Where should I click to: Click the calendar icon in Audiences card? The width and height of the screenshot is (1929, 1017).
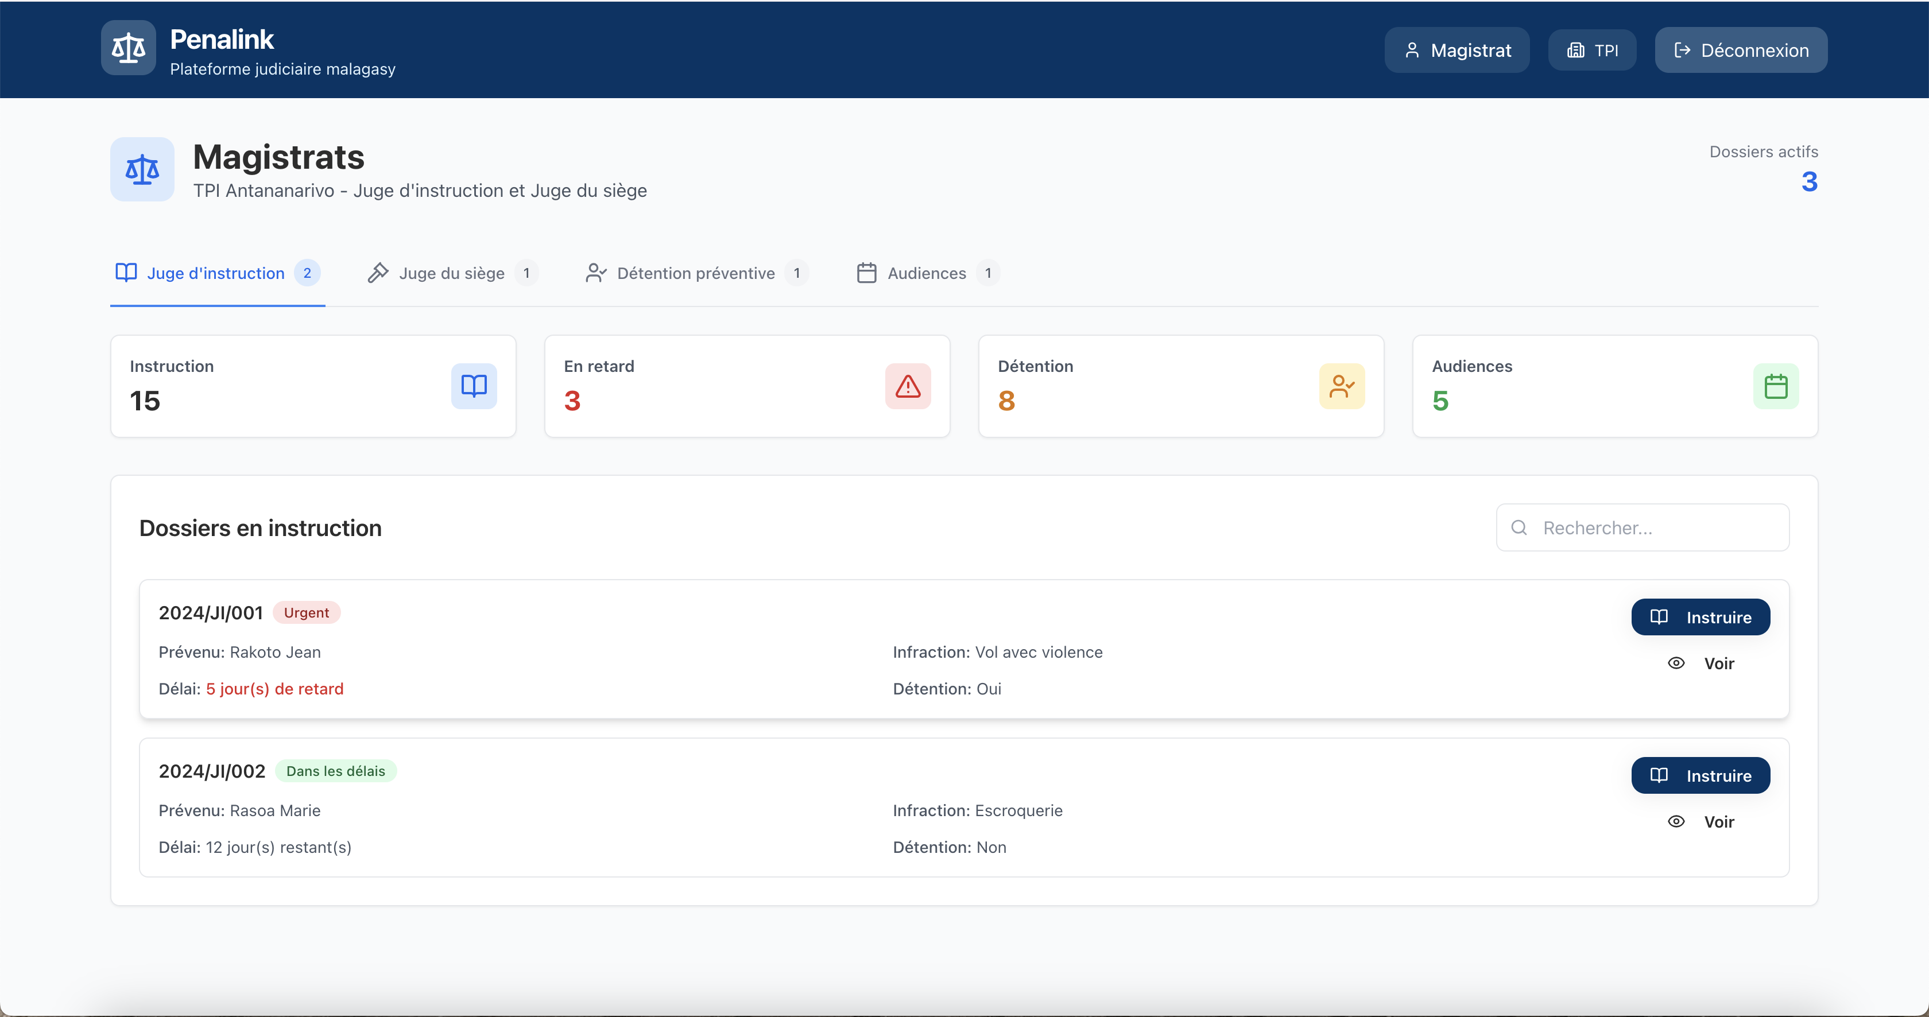tap(1776, 386)
